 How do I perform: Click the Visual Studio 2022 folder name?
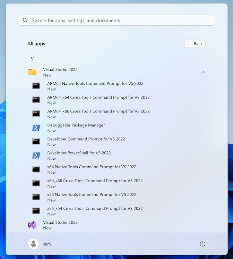(60, 69)
